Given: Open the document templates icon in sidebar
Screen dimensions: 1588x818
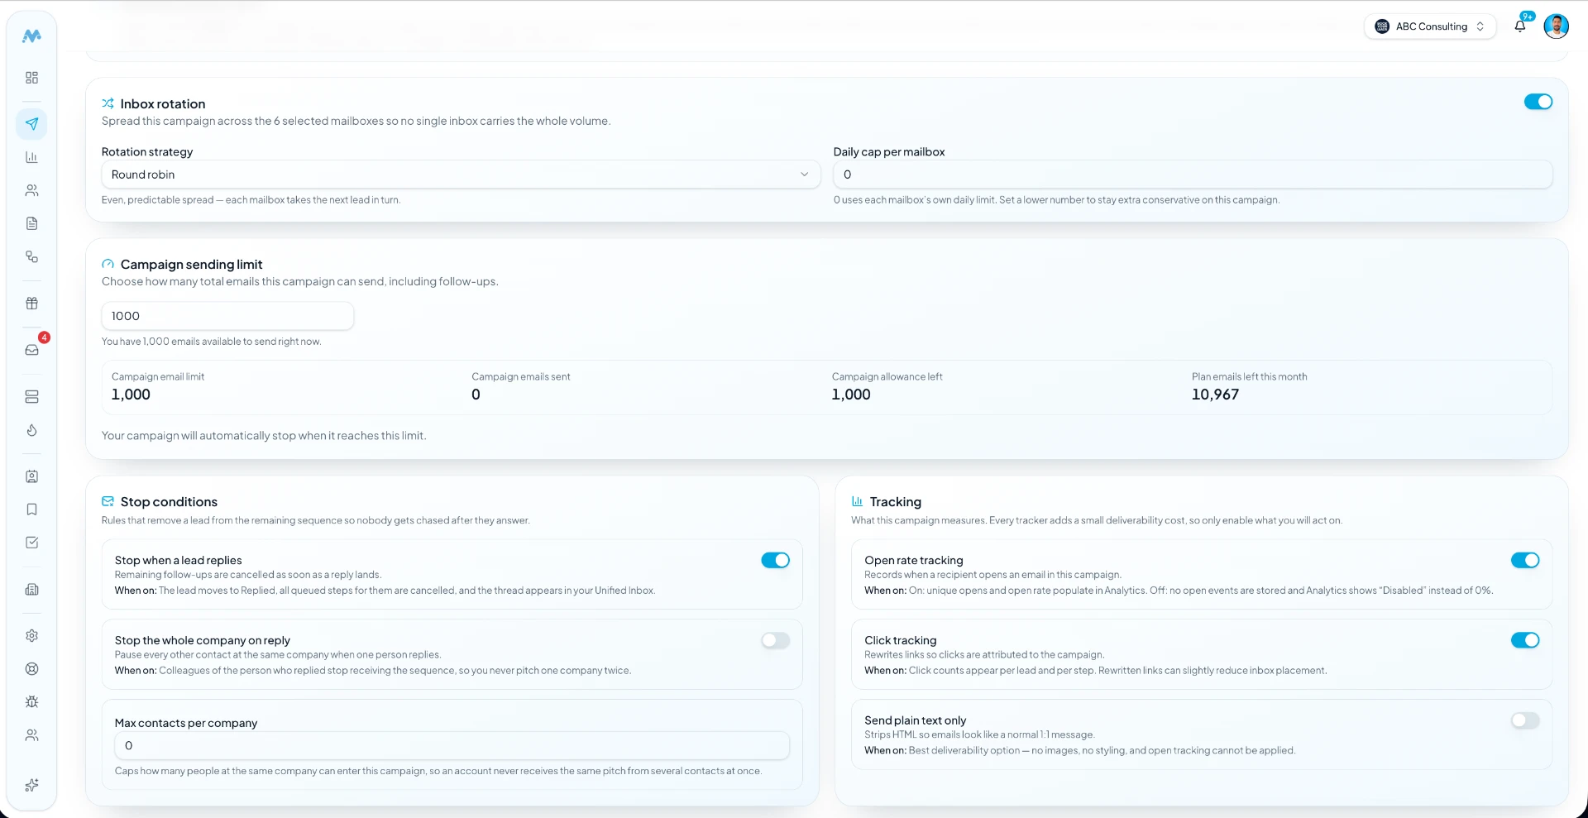Looking at the screenshot, I should [x=31, y=223].
